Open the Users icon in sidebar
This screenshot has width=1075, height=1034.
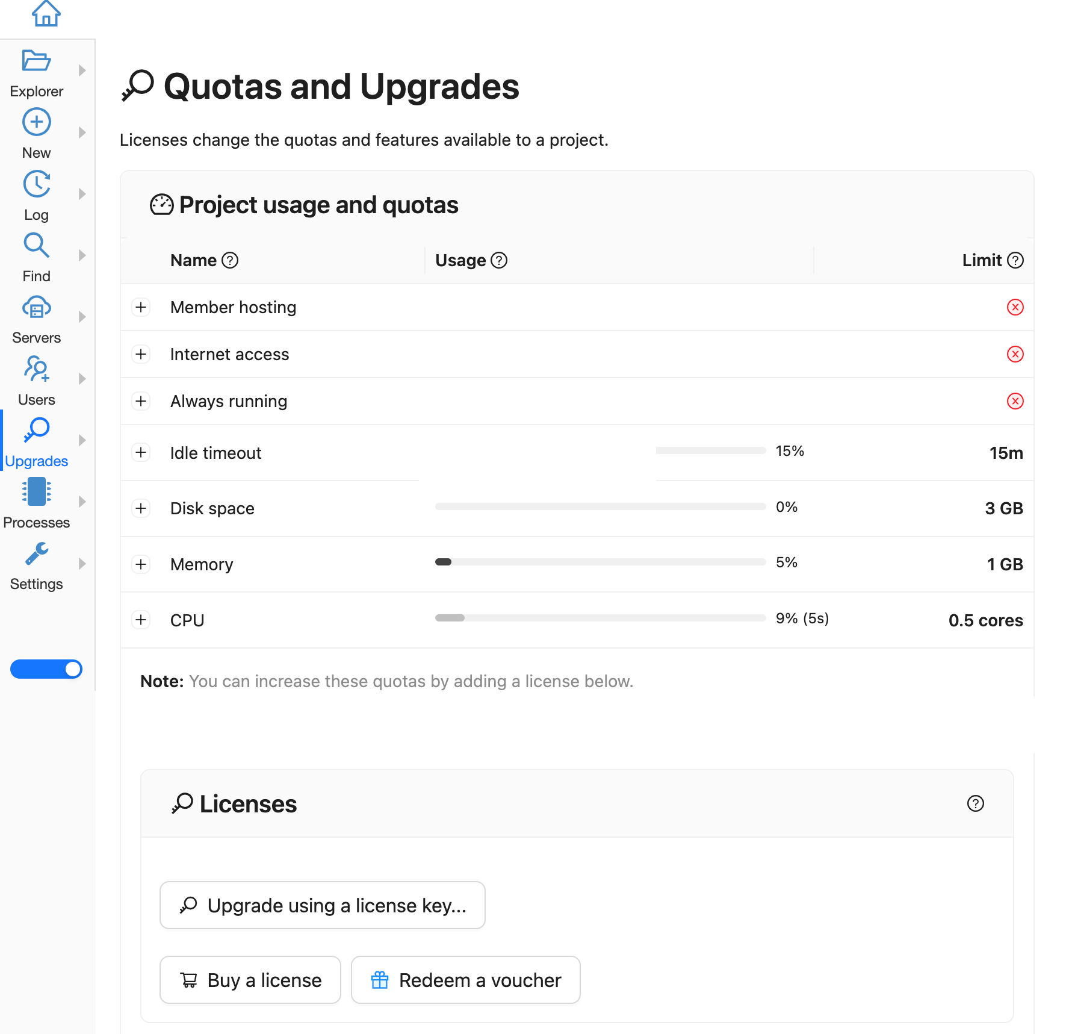tap(36, 369)
